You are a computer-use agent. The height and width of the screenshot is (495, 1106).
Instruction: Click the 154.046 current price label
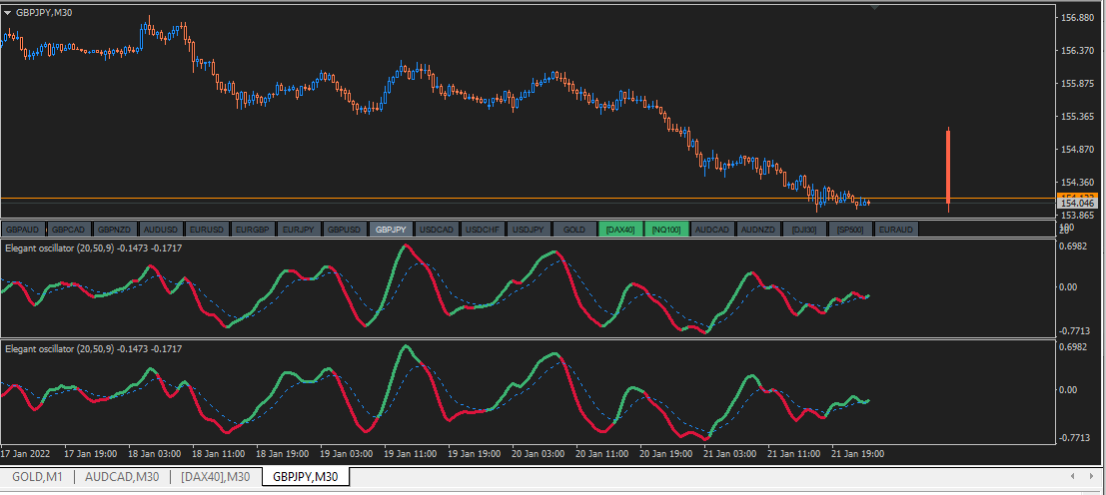tap(1079, 203)
